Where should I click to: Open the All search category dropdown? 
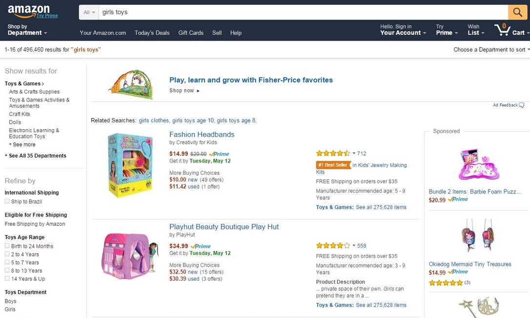pos(89,12)
